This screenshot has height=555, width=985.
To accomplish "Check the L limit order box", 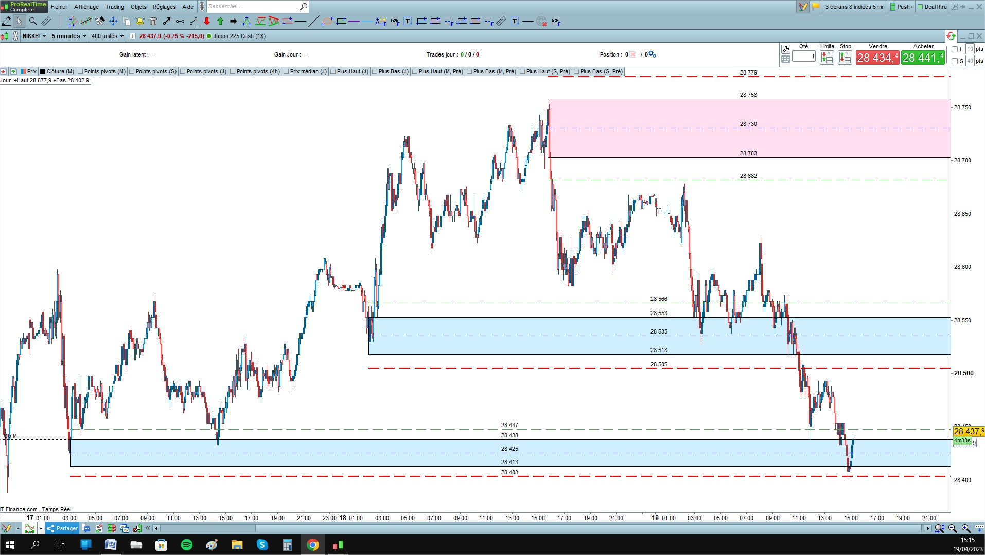I will (955, 49).
